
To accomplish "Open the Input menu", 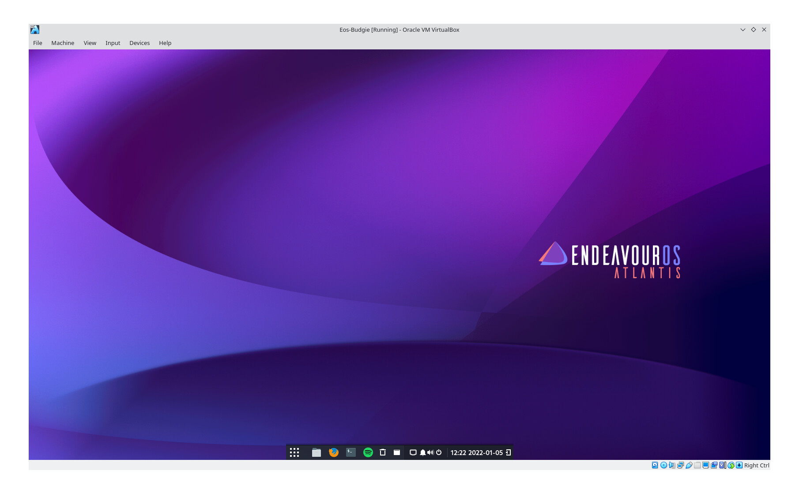I will tap(113, 43).
